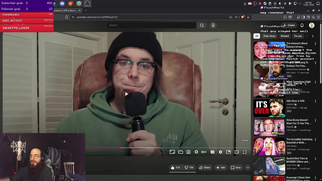Click the browser address bar URL
This screenshot has width=322, height=181.
(97, 17)
